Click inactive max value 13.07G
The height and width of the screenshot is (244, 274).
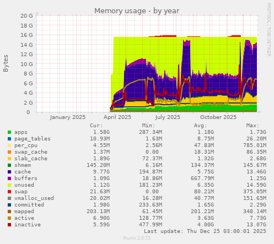(256, 225)
